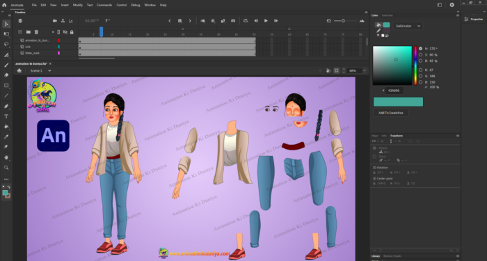Select the Lasso tool
Screen dimensions: 487x261
pyautogui.click(x=6, y=44)
